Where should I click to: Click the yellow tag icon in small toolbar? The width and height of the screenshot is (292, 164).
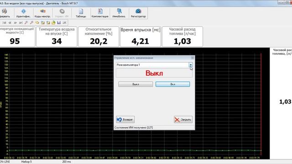pos(37,23)
